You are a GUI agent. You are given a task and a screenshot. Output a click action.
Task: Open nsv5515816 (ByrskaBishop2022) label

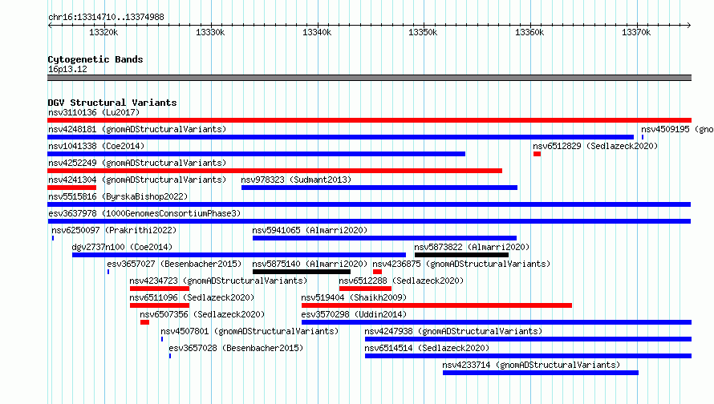click(118, 196)
